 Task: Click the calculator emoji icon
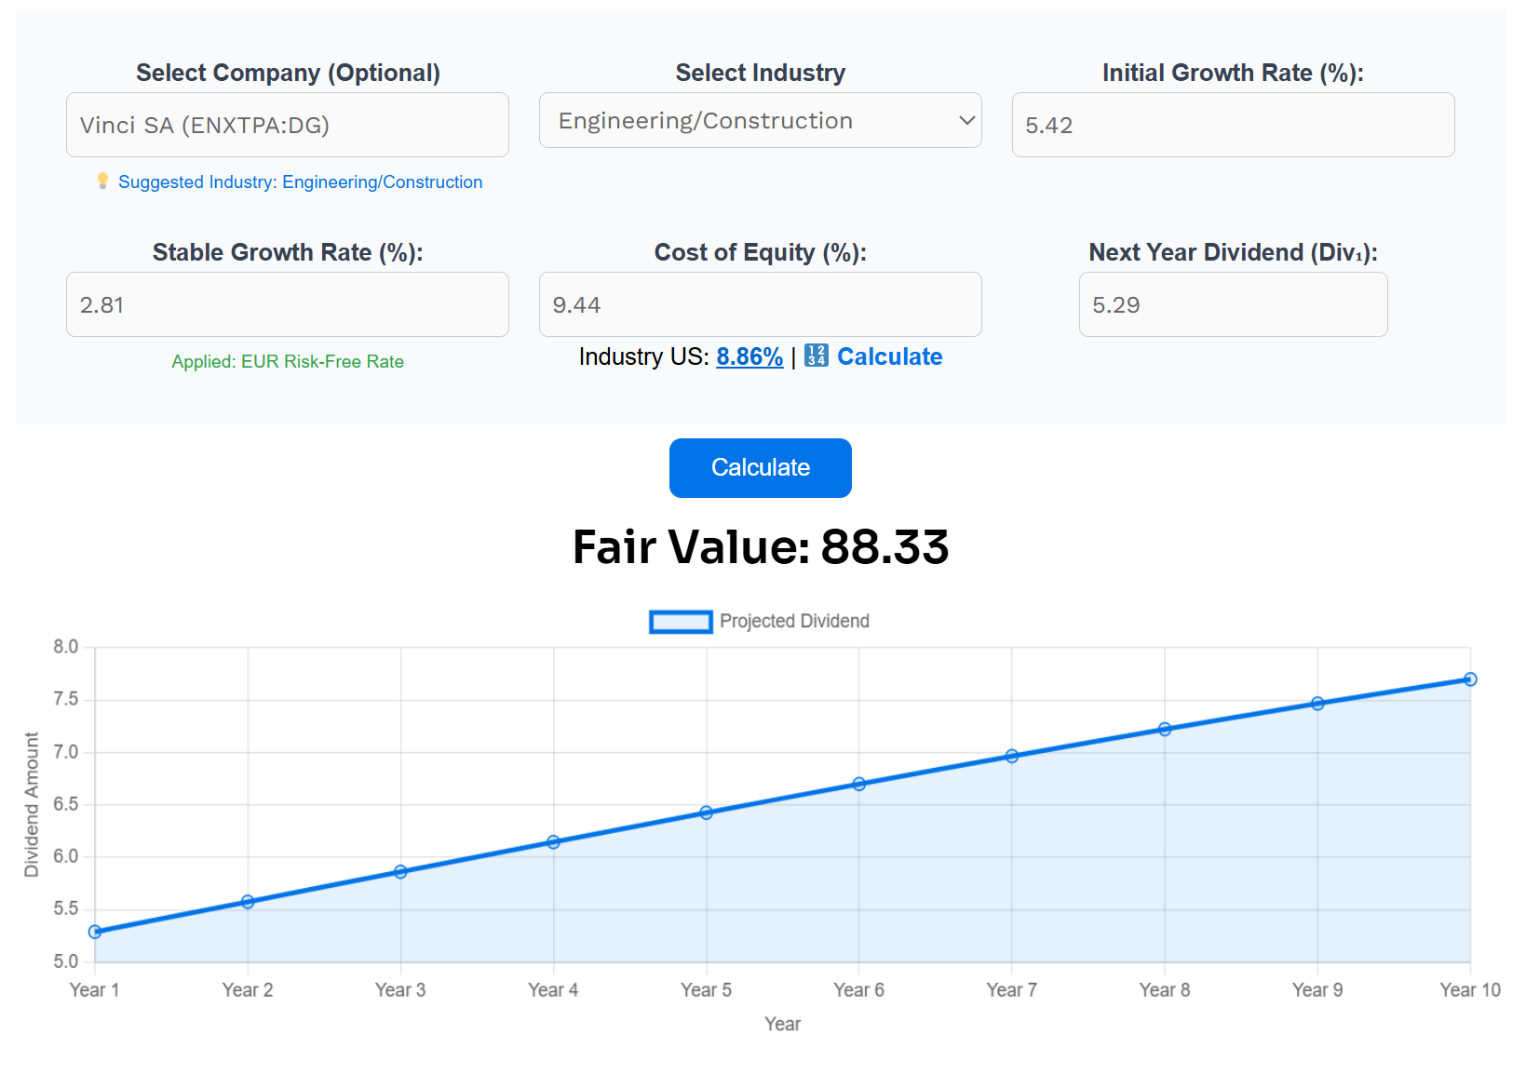point(816,356)
